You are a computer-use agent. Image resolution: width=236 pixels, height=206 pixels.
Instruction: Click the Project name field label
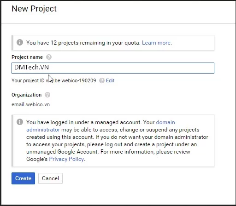[x=27, y=57]
